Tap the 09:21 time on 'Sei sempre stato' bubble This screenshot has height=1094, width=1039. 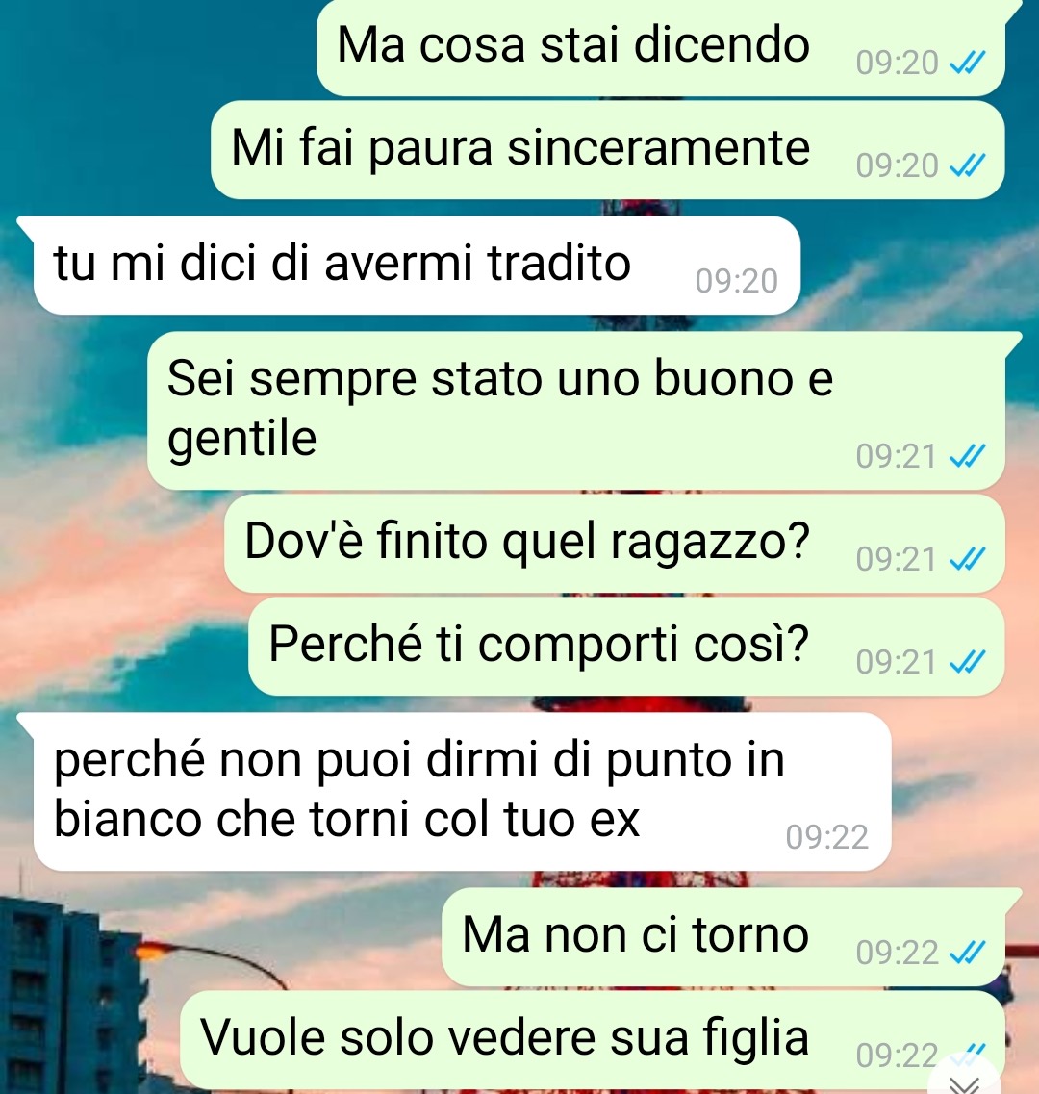point(896,456)
